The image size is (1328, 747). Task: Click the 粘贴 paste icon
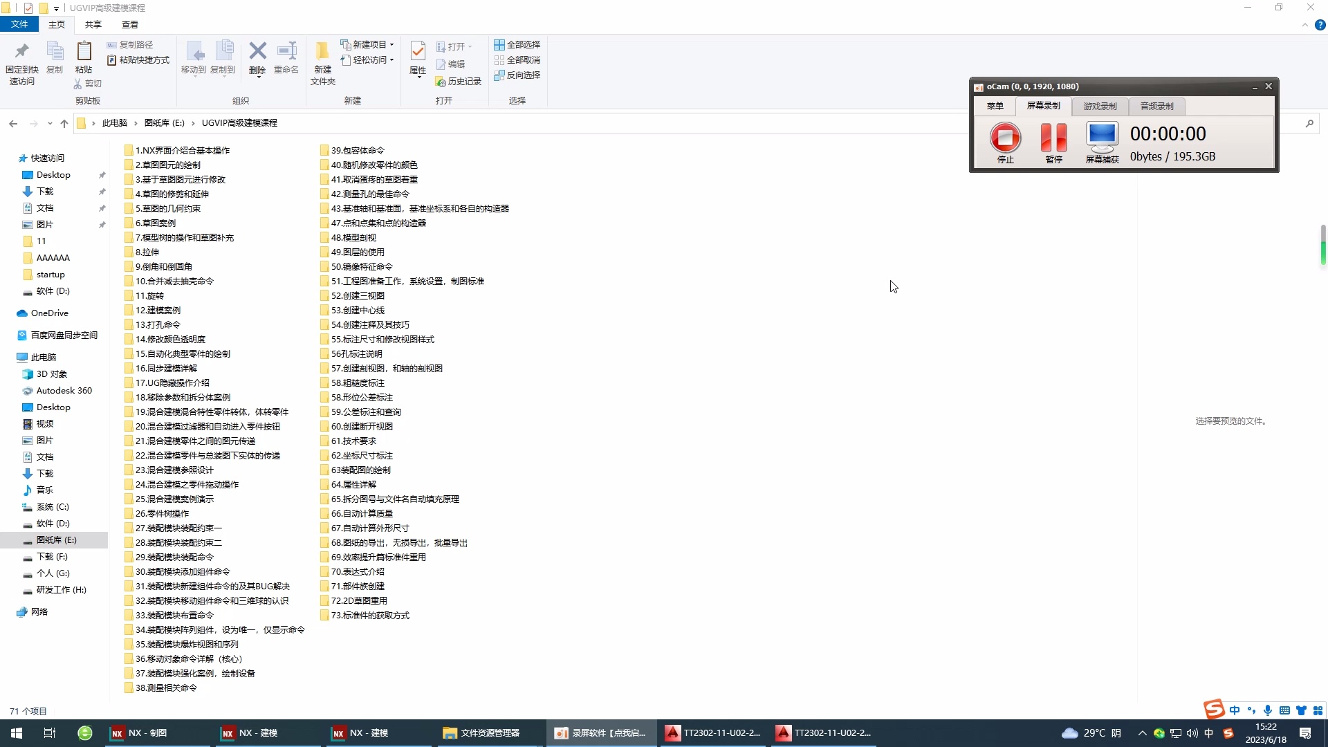[x=83, y=55]
